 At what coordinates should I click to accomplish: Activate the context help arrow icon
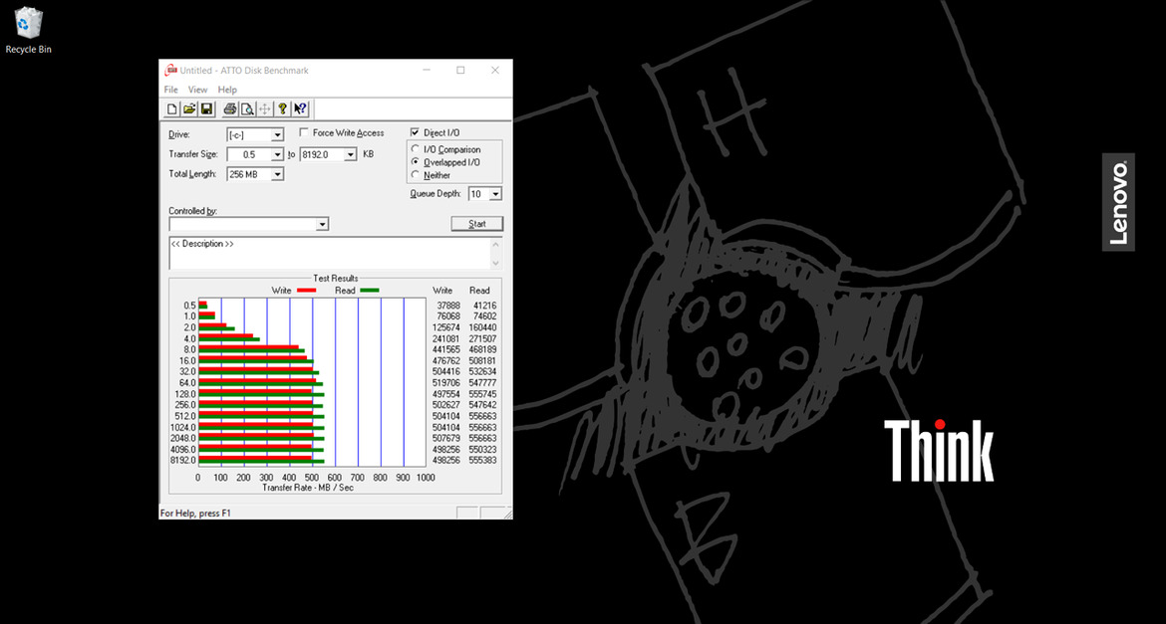click(x=300, y=109)
